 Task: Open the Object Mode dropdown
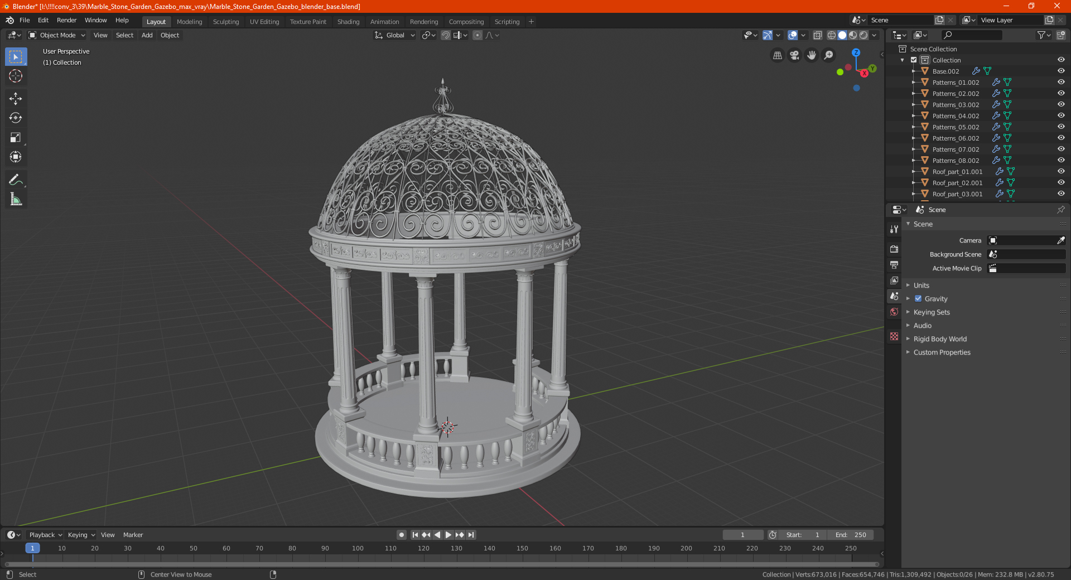pos(57,35)
